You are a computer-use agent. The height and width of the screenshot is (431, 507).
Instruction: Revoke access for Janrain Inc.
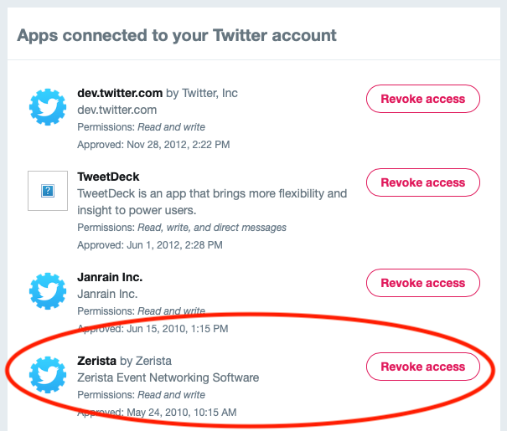tap(423, 283)
